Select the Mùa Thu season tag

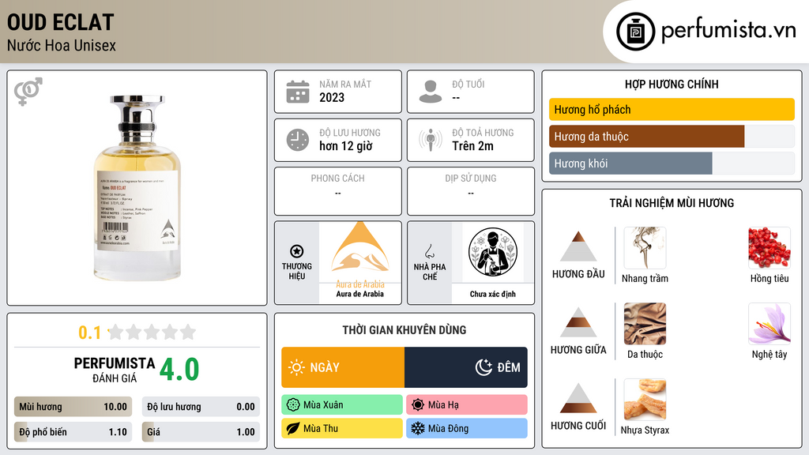[x=342, y=428]
